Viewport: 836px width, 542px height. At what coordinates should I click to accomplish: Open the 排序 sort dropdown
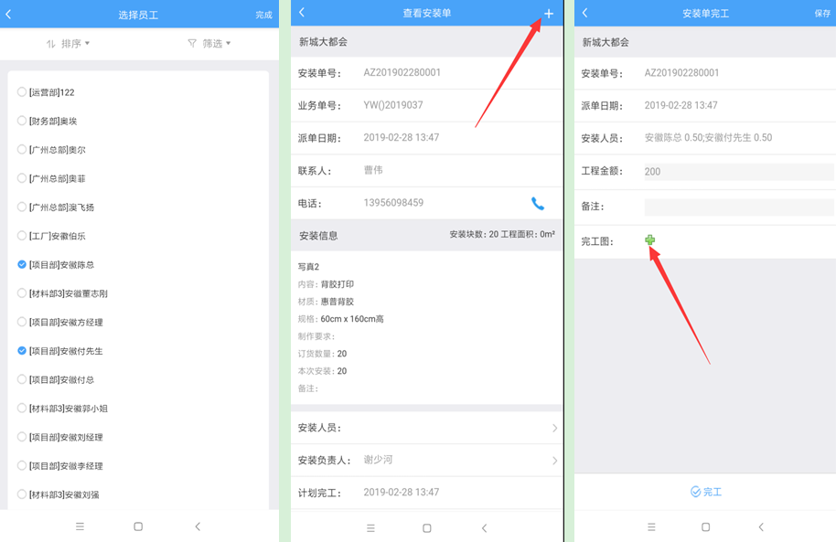69,43
